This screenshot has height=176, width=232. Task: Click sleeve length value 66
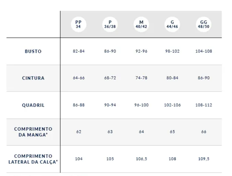pyautogui.click(x=204, y=132)
